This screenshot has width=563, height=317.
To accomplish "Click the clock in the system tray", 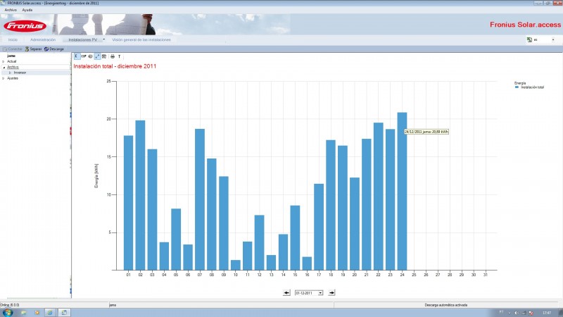I will point(547,313).
